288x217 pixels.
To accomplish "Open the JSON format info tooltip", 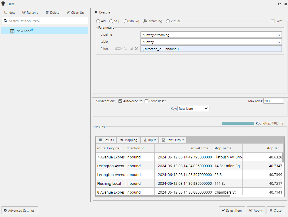I will (x=136, y=49).
